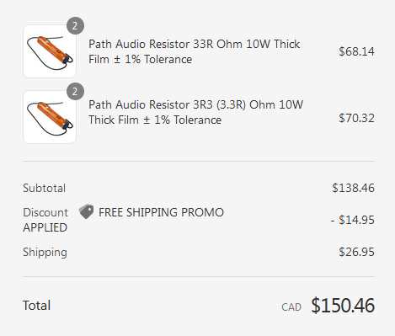Click the Discount APPLIED label
395x336 pixels.
(45, 220)
